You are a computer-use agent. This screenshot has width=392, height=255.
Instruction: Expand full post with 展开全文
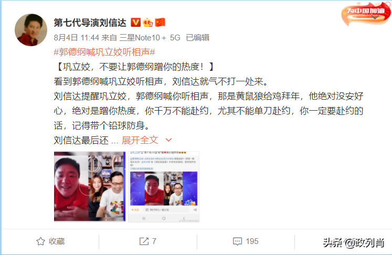140,140
